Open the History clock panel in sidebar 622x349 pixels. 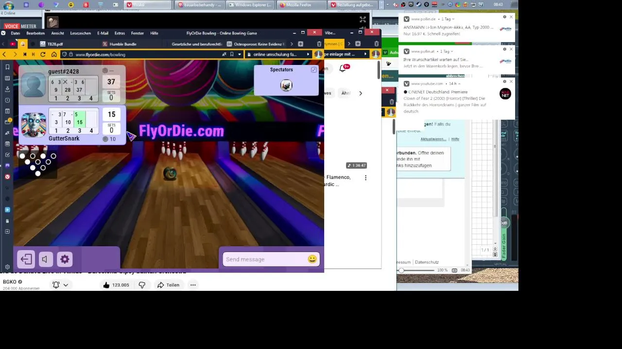point(7,100)
